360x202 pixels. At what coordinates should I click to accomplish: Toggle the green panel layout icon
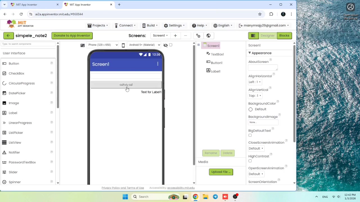[253, 36]
